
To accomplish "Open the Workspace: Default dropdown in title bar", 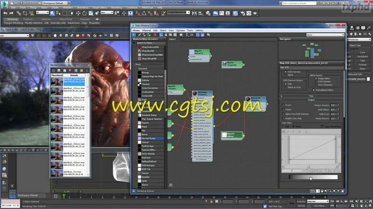I will (x=56, y=3).
